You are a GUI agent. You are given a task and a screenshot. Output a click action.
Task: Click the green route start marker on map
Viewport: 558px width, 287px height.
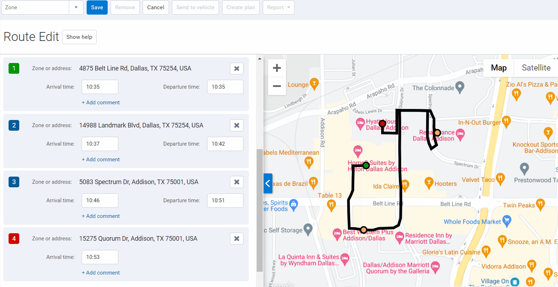point(366,165)
